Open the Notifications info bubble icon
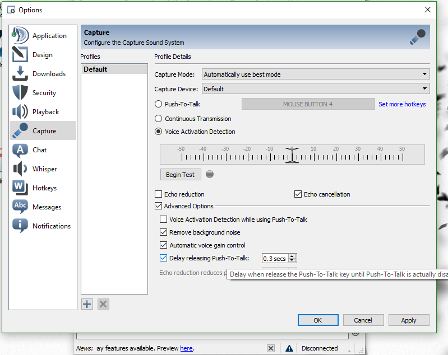 click(x=20, y=226)
